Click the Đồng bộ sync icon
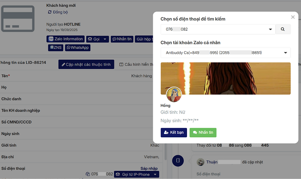Image resolution: width=301 pixels, height=179 pixels. 50,12
